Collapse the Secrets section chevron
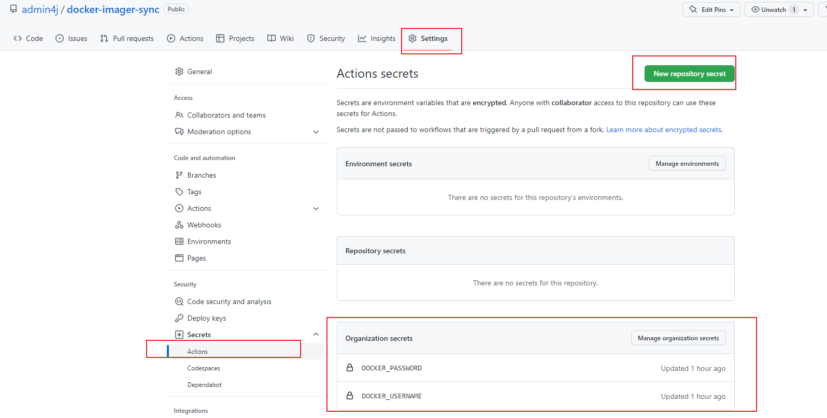The height and width of the screenshot is (418, 827). (x=316, y=335)
